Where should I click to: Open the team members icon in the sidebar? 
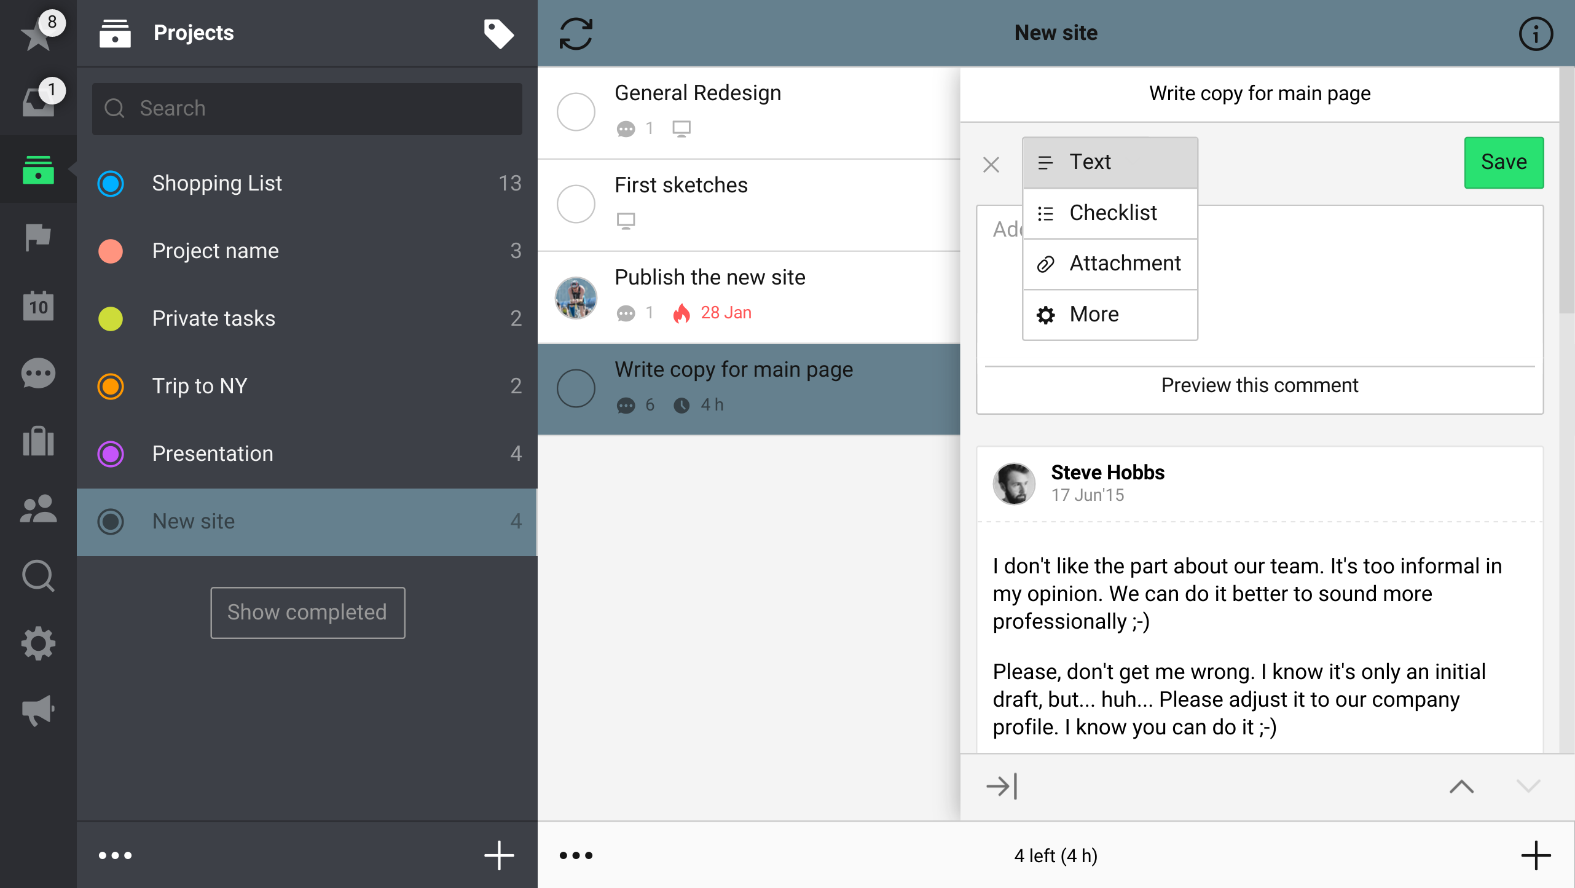click(x=38, y=508)
